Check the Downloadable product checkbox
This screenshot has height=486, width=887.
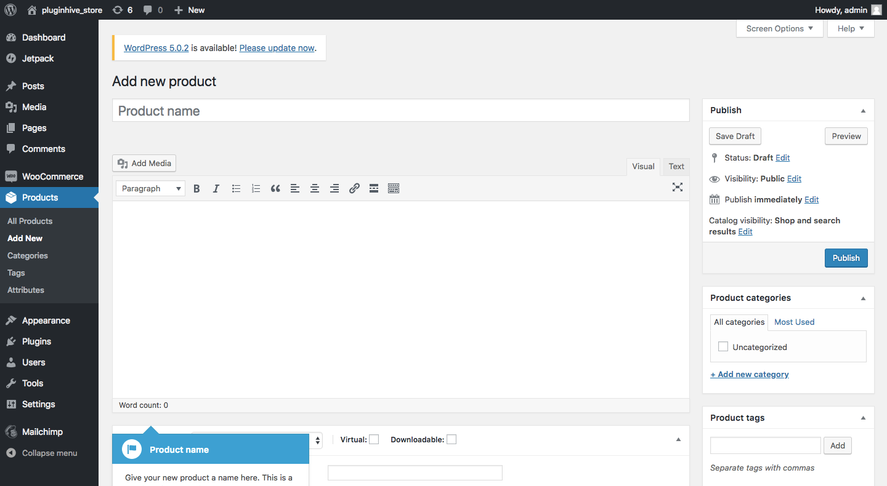tap(452, 439)
